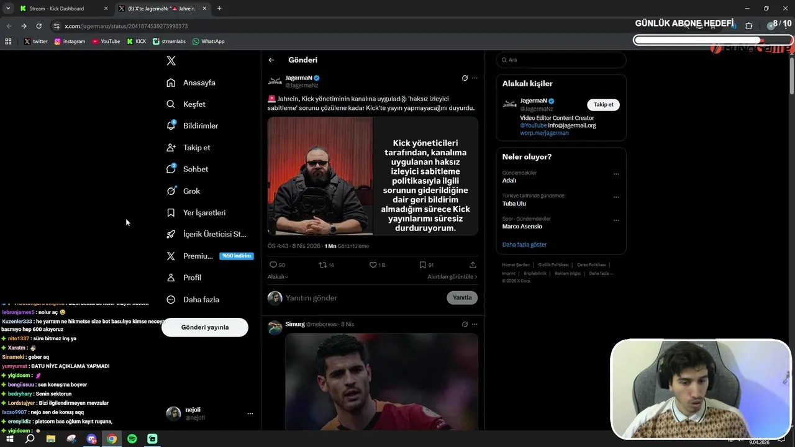The image size is (795, 447).
Task: Open options for Adalı trend
Action: [x=616, y=174]
